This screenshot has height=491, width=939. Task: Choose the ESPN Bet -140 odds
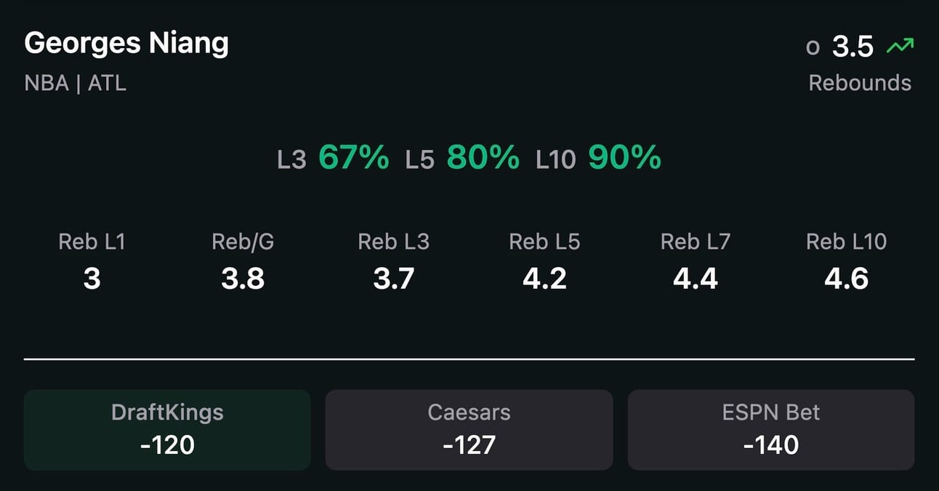coord(771,430)
